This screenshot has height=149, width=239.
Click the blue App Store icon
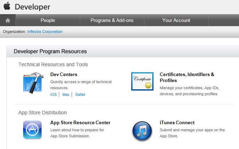[x=32, y=130]
